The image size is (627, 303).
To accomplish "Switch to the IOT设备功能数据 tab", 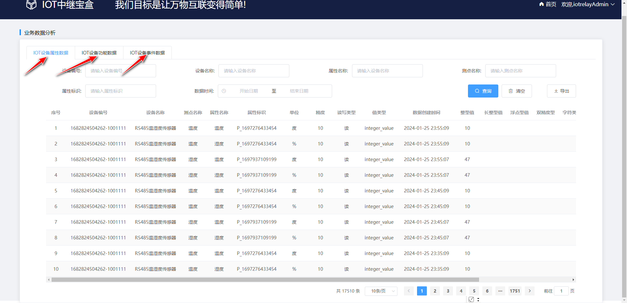I will point(99,53).
